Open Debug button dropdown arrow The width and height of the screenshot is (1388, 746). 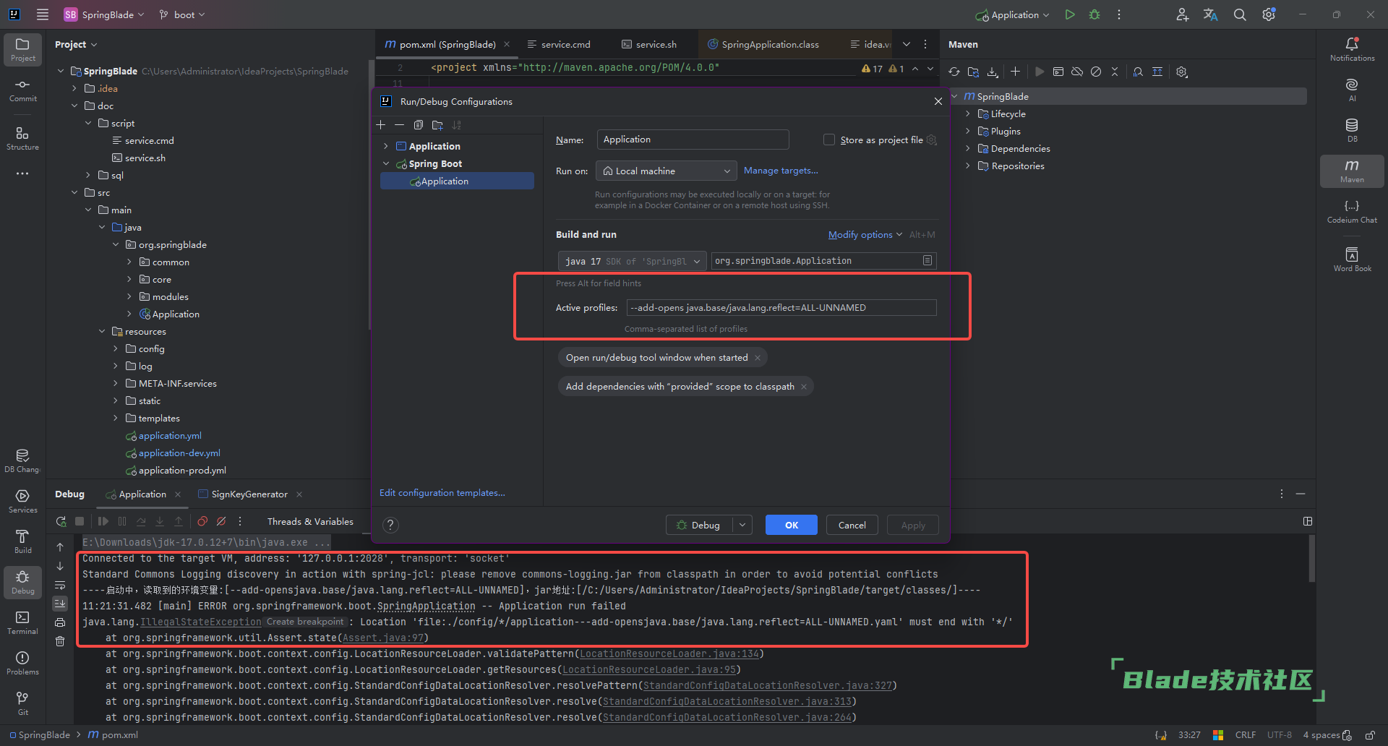(742, 525)
